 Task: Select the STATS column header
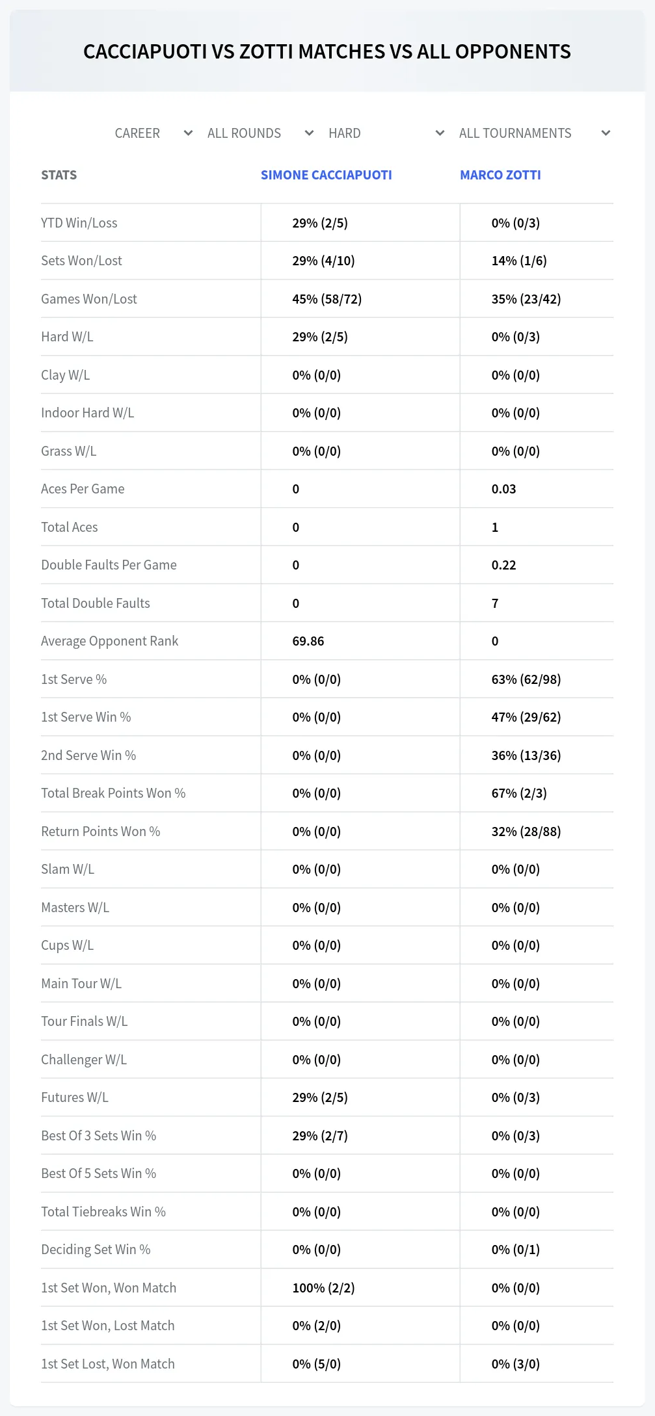pyautogui.click(x=59, y=175)
